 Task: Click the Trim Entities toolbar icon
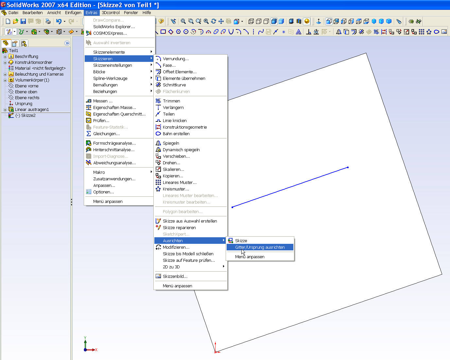point(376,32)
